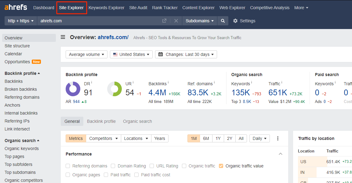This screenshot has height=183, width=352.
Task: Click Organic search Traffic info icon
Action: pyautogui.click(x=282, y=82)
